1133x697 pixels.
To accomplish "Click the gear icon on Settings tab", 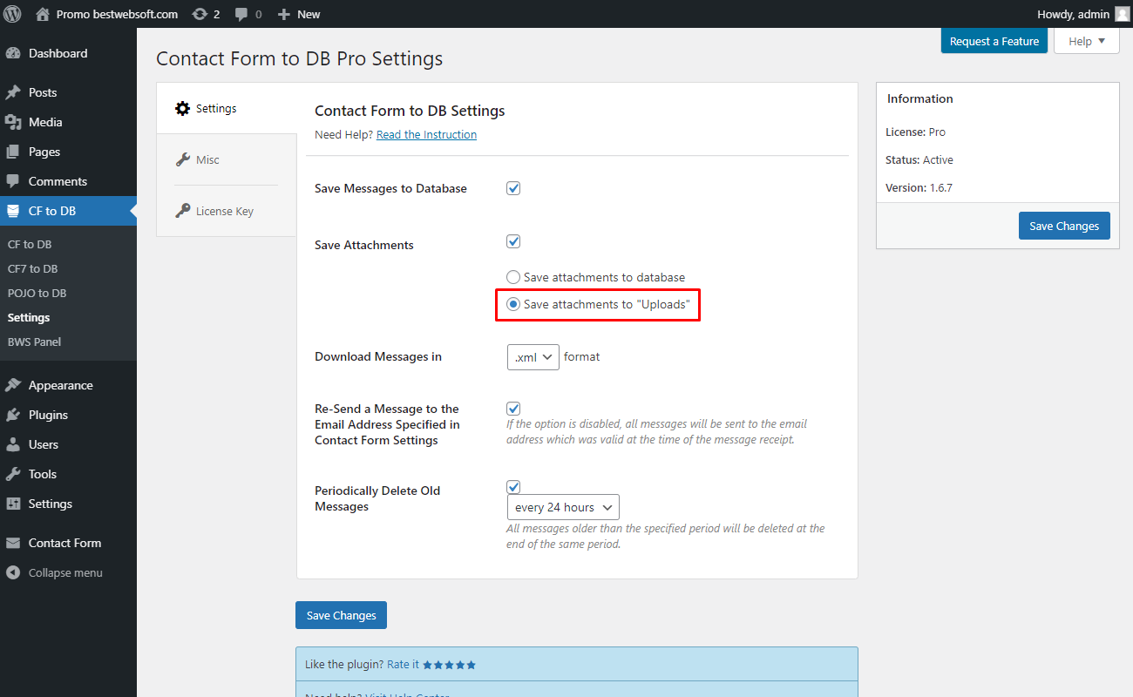I will tap(182, 108).
